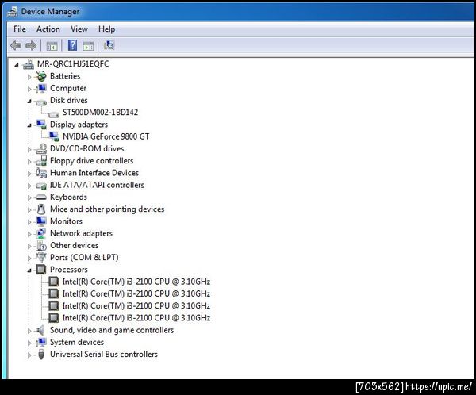Expand the DVD/CD-ROM drives category
476x395 pixels.
(29, 149)
